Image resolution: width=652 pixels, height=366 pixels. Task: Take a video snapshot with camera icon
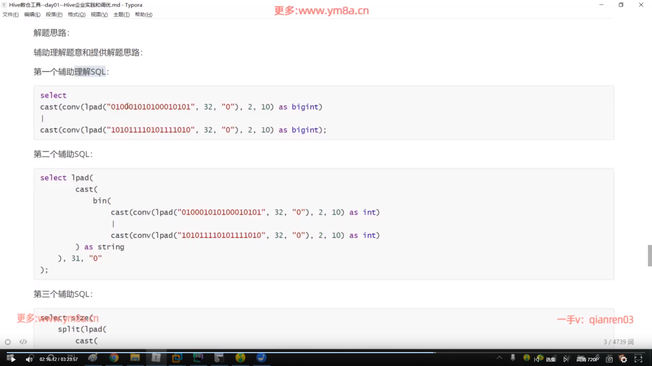pyautogui.click(x=609, y=359)
